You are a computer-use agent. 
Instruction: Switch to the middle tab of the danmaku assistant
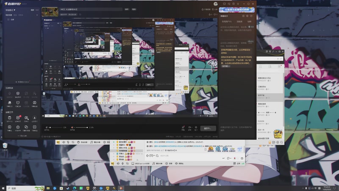[x=239, y=22]
